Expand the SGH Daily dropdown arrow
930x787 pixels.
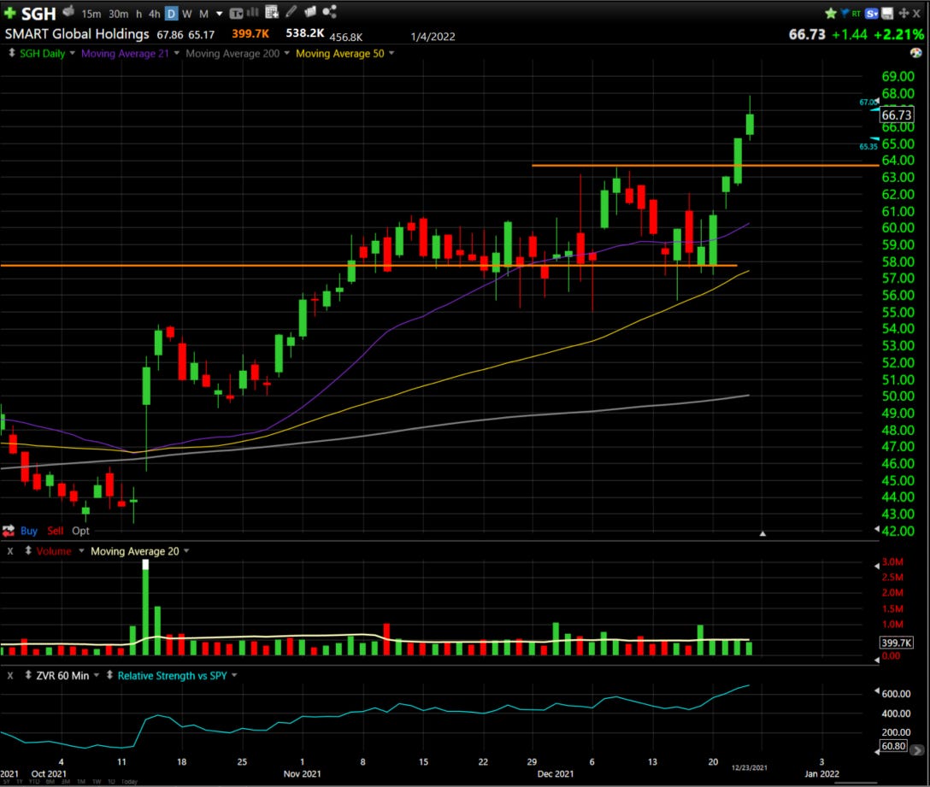click(x=73, y=53)
